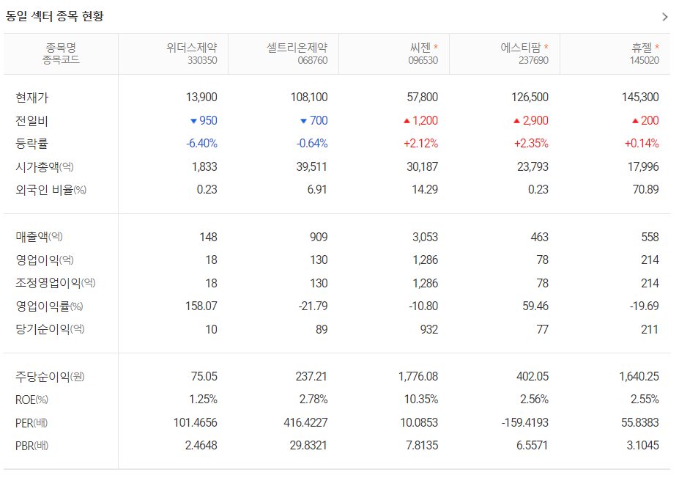Click current price 145,300
679x478 pixels.
coord(640,97)
